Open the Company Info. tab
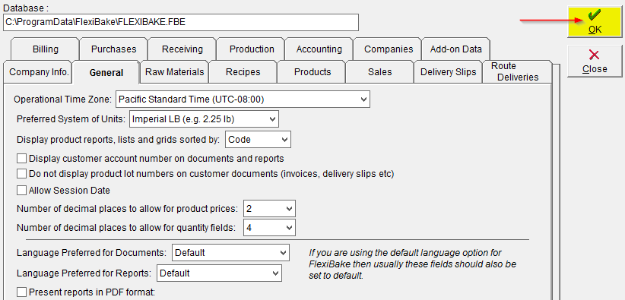This screenshot has width=625, height=300. pyautogui.click(x=39, y=72)
